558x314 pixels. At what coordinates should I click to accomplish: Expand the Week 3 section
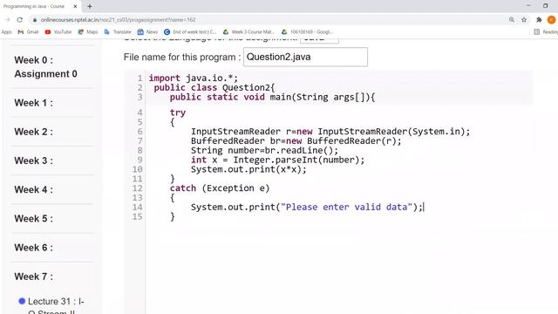click(x=33, y=160)
